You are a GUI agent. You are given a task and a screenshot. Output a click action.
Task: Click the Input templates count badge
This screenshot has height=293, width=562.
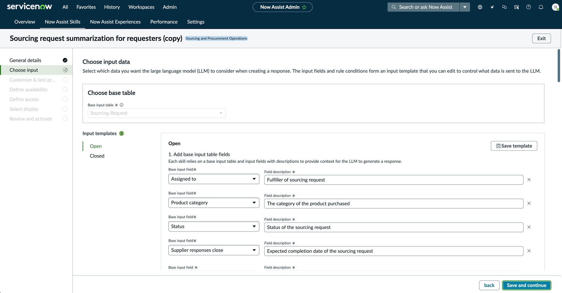[121, 133]
